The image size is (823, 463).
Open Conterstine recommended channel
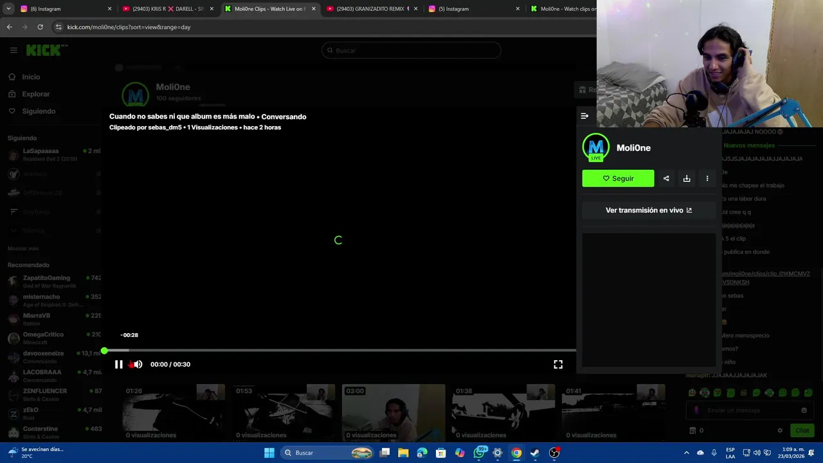(53, 432)
